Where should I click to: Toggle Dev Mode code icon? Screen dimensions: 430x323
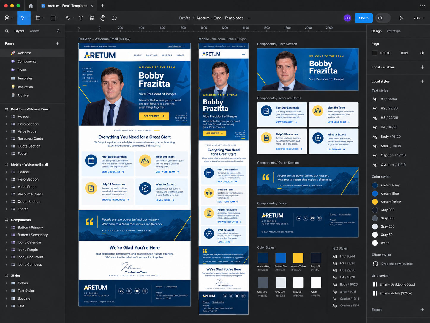click(380, 18)
